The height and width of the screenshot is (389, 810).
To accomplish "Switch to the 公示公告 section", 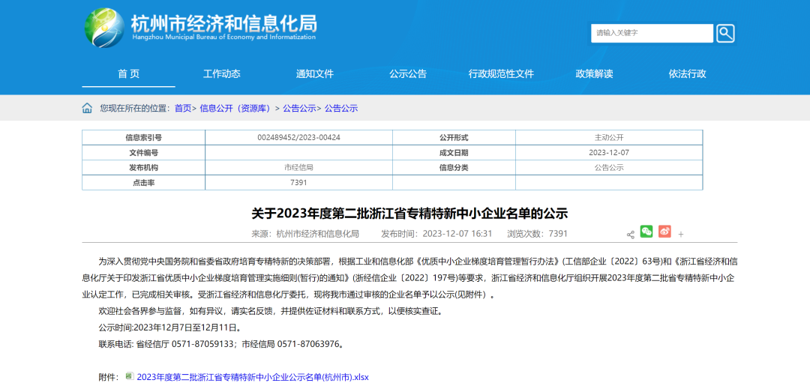I will point(408,73).
